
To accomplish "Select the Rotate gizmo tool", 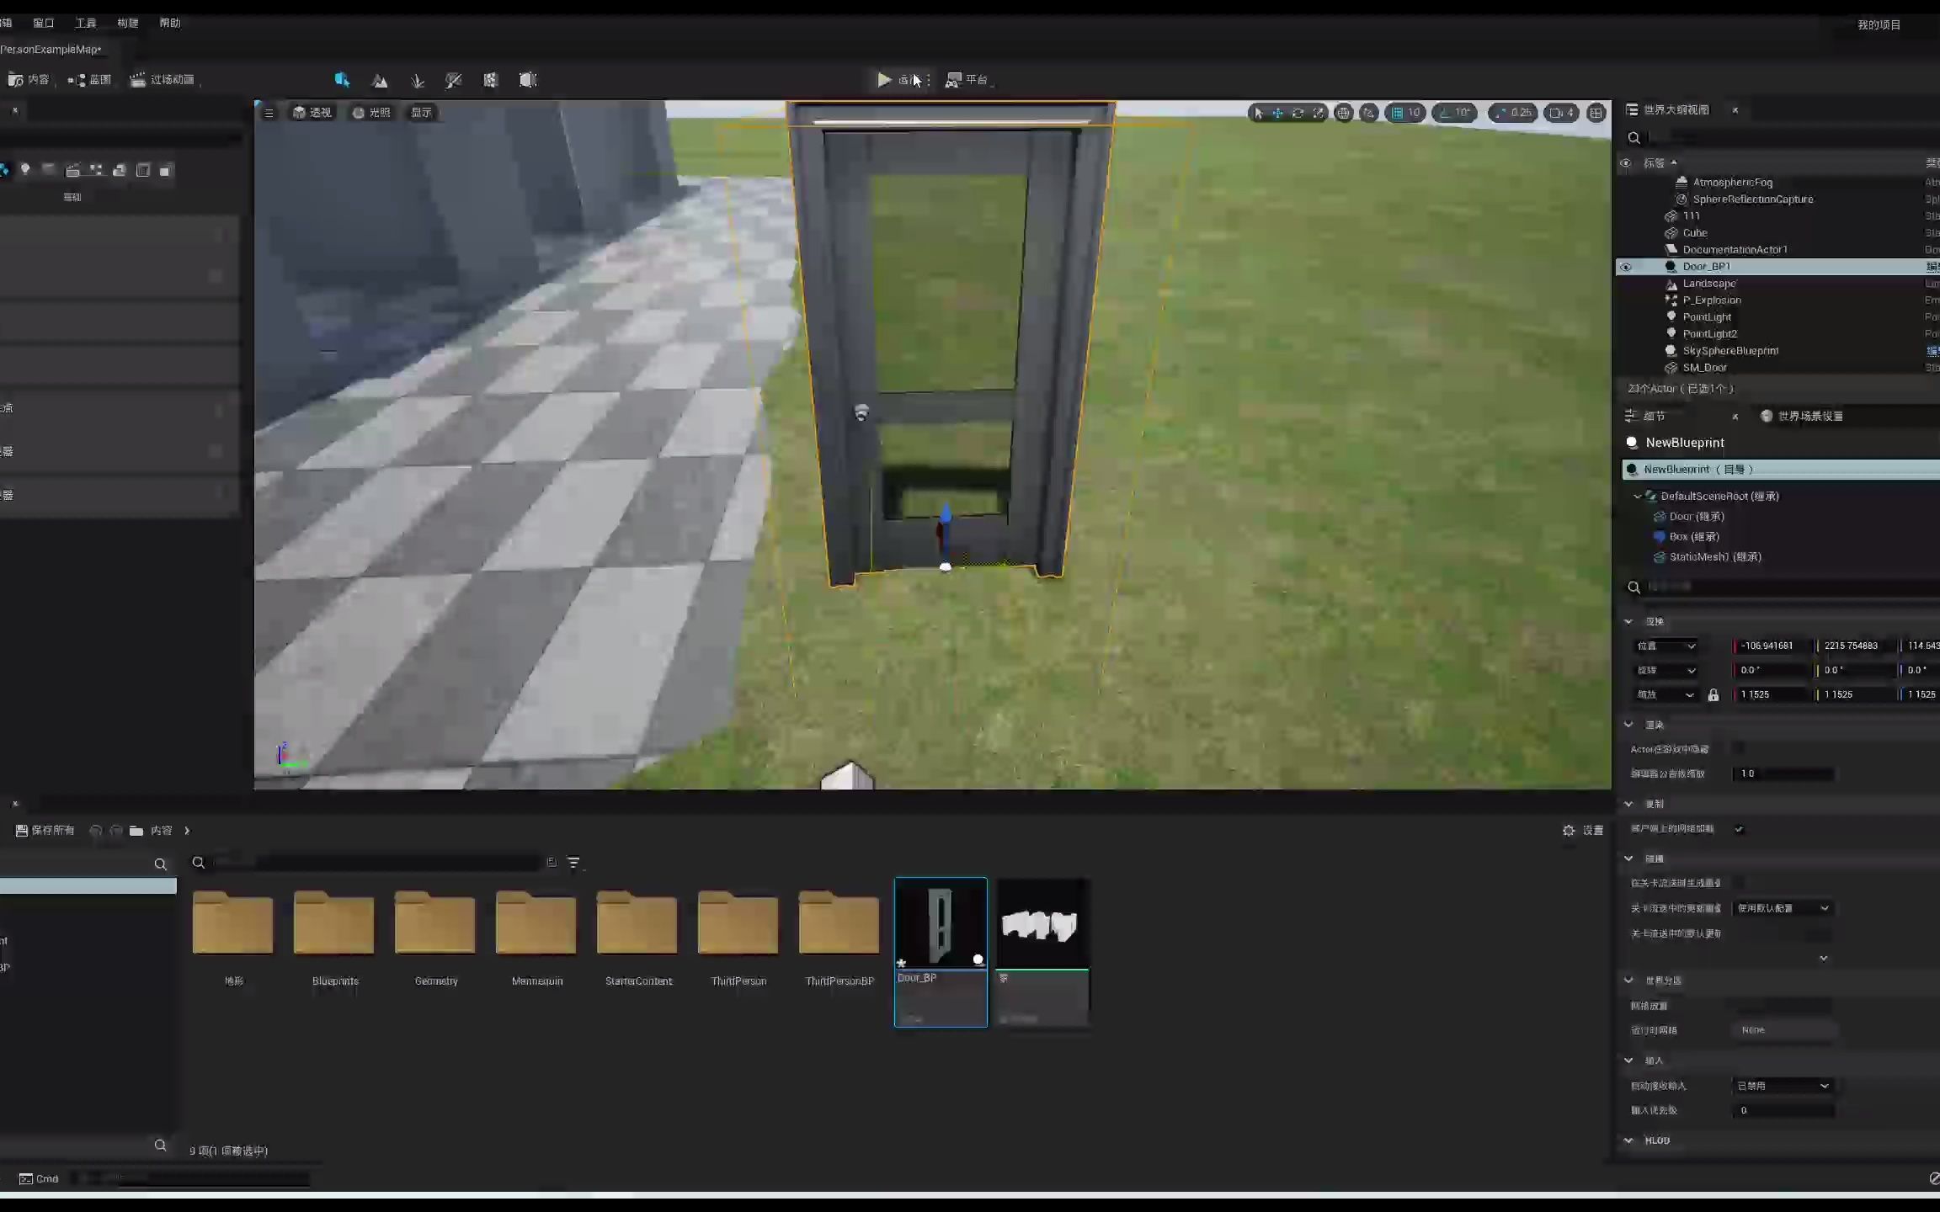I will (x=1299, y=112).
